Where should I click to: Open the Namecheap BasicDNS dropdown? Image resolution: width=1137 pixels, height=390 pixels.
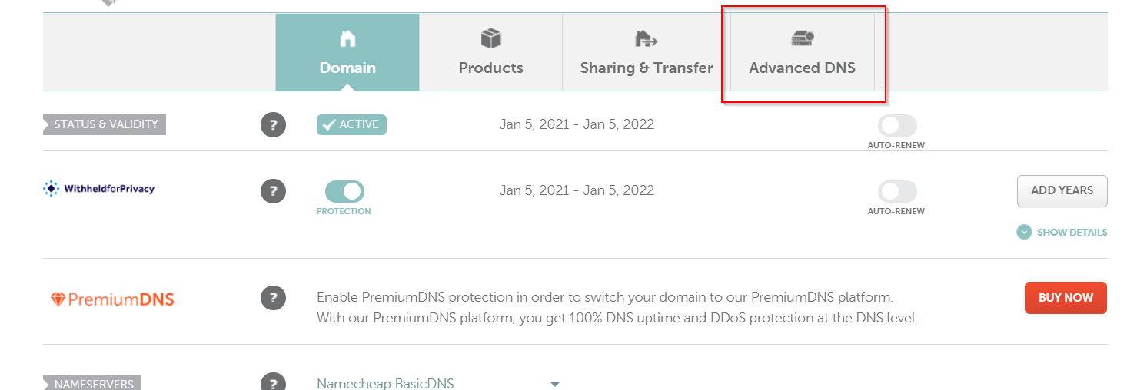[555, 384]
